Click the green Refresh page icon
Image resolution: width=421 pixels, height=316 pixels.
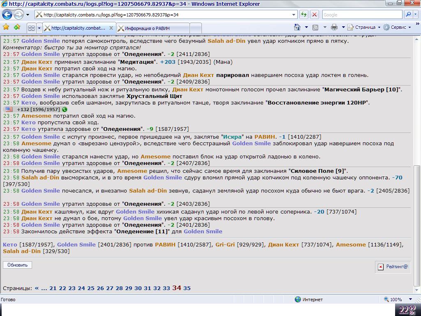[304, 14]
